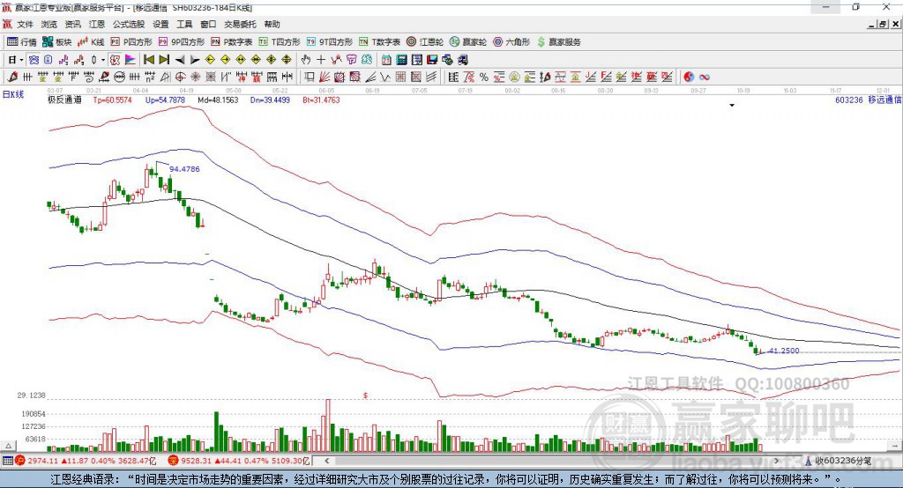Click the Md=48.1563 indicator value
Image resolution: width=903 pixels, height=488 pixels.
[218, 100]
